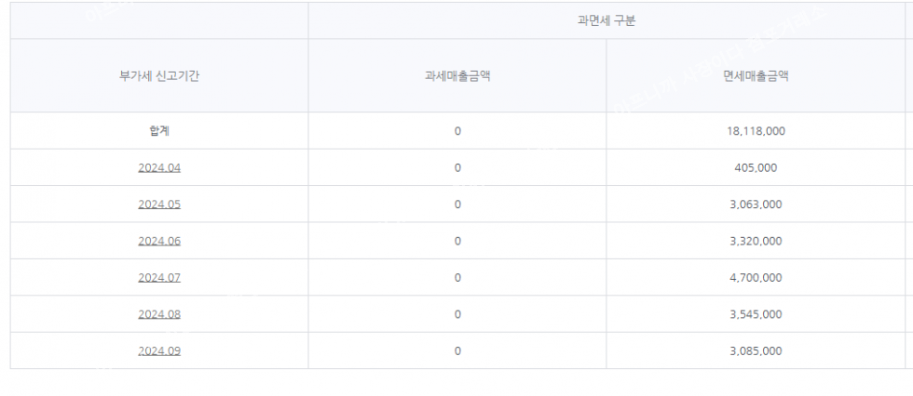Click the 4,700,000 amount cell
Viewport: 913px width, 396px height.
(x=756, y=278)
